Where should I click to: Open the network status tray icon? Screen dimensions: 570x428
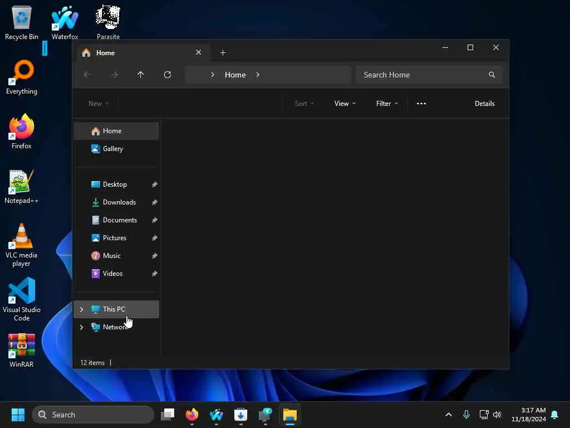(x=484, y=415)
